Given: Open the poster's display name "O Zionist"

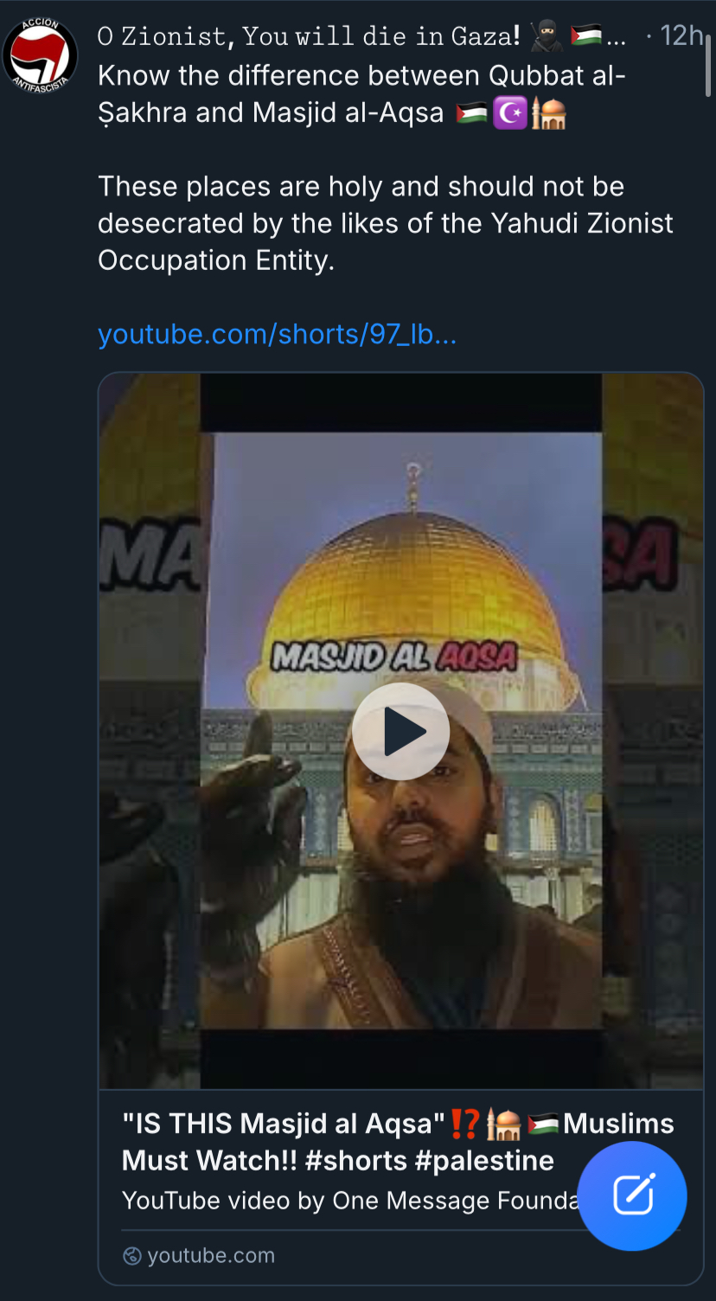Looking at the screenshot, I should click(309, 36).
